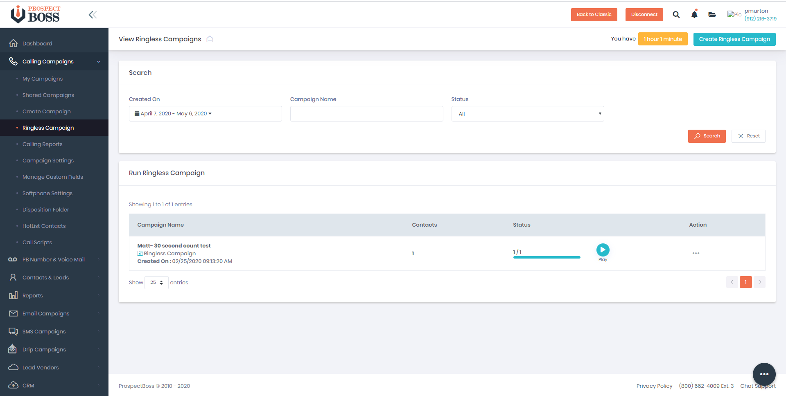Open the search magnifier in header

(x=676, y=14)
